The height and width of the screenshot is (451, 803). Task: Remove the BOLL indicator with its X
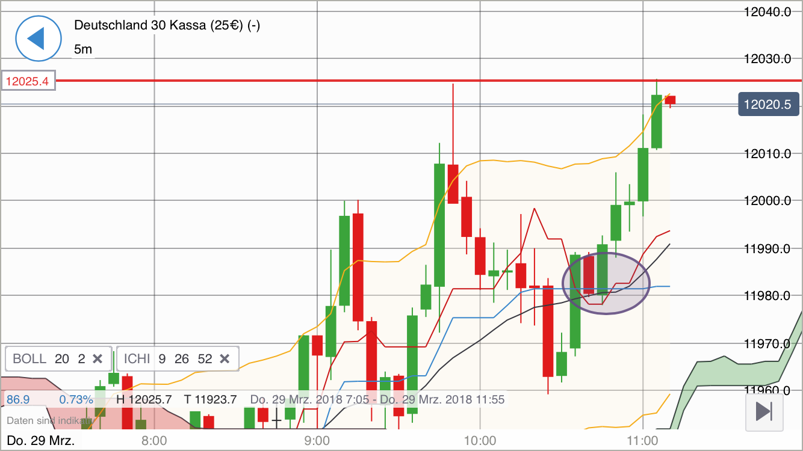pyautogui.click(x=98, y=359)
